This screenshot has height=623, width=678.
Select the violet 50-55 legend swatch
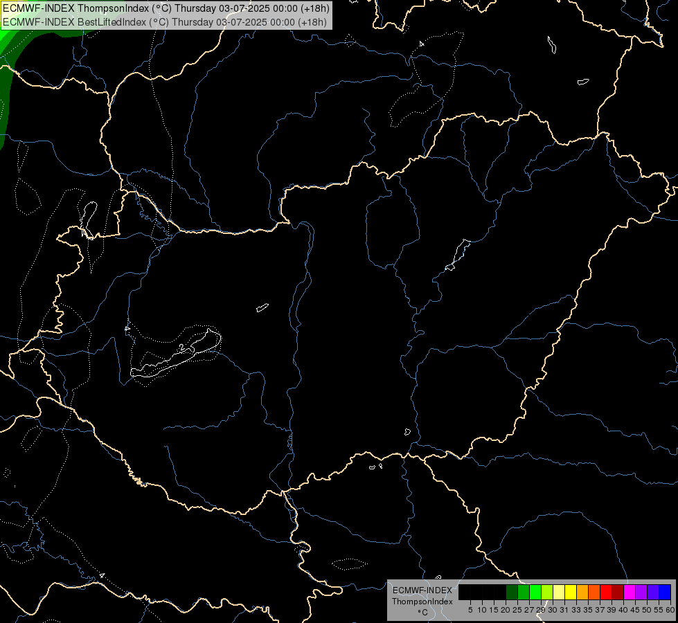pyautogui.click(x=653, y=593)
